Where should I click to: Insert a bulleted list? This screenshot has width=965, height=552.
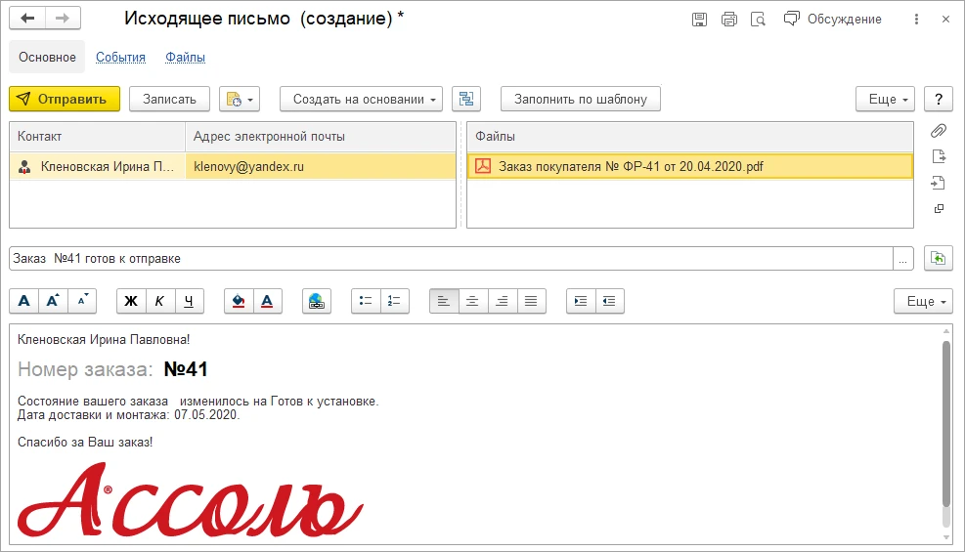pyautogui.click(x=366, y=301)
